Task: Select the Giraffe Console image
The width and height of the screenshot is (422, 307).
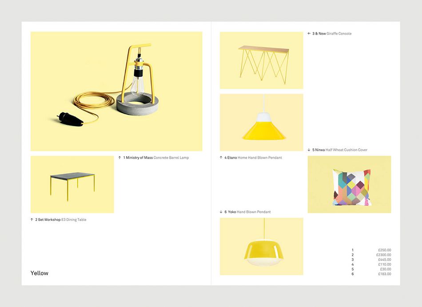Action: coord(261,60)
